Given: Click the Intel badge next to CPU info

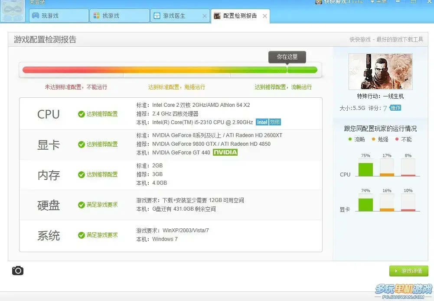Looking at the screenshot, I should (262, 122).
